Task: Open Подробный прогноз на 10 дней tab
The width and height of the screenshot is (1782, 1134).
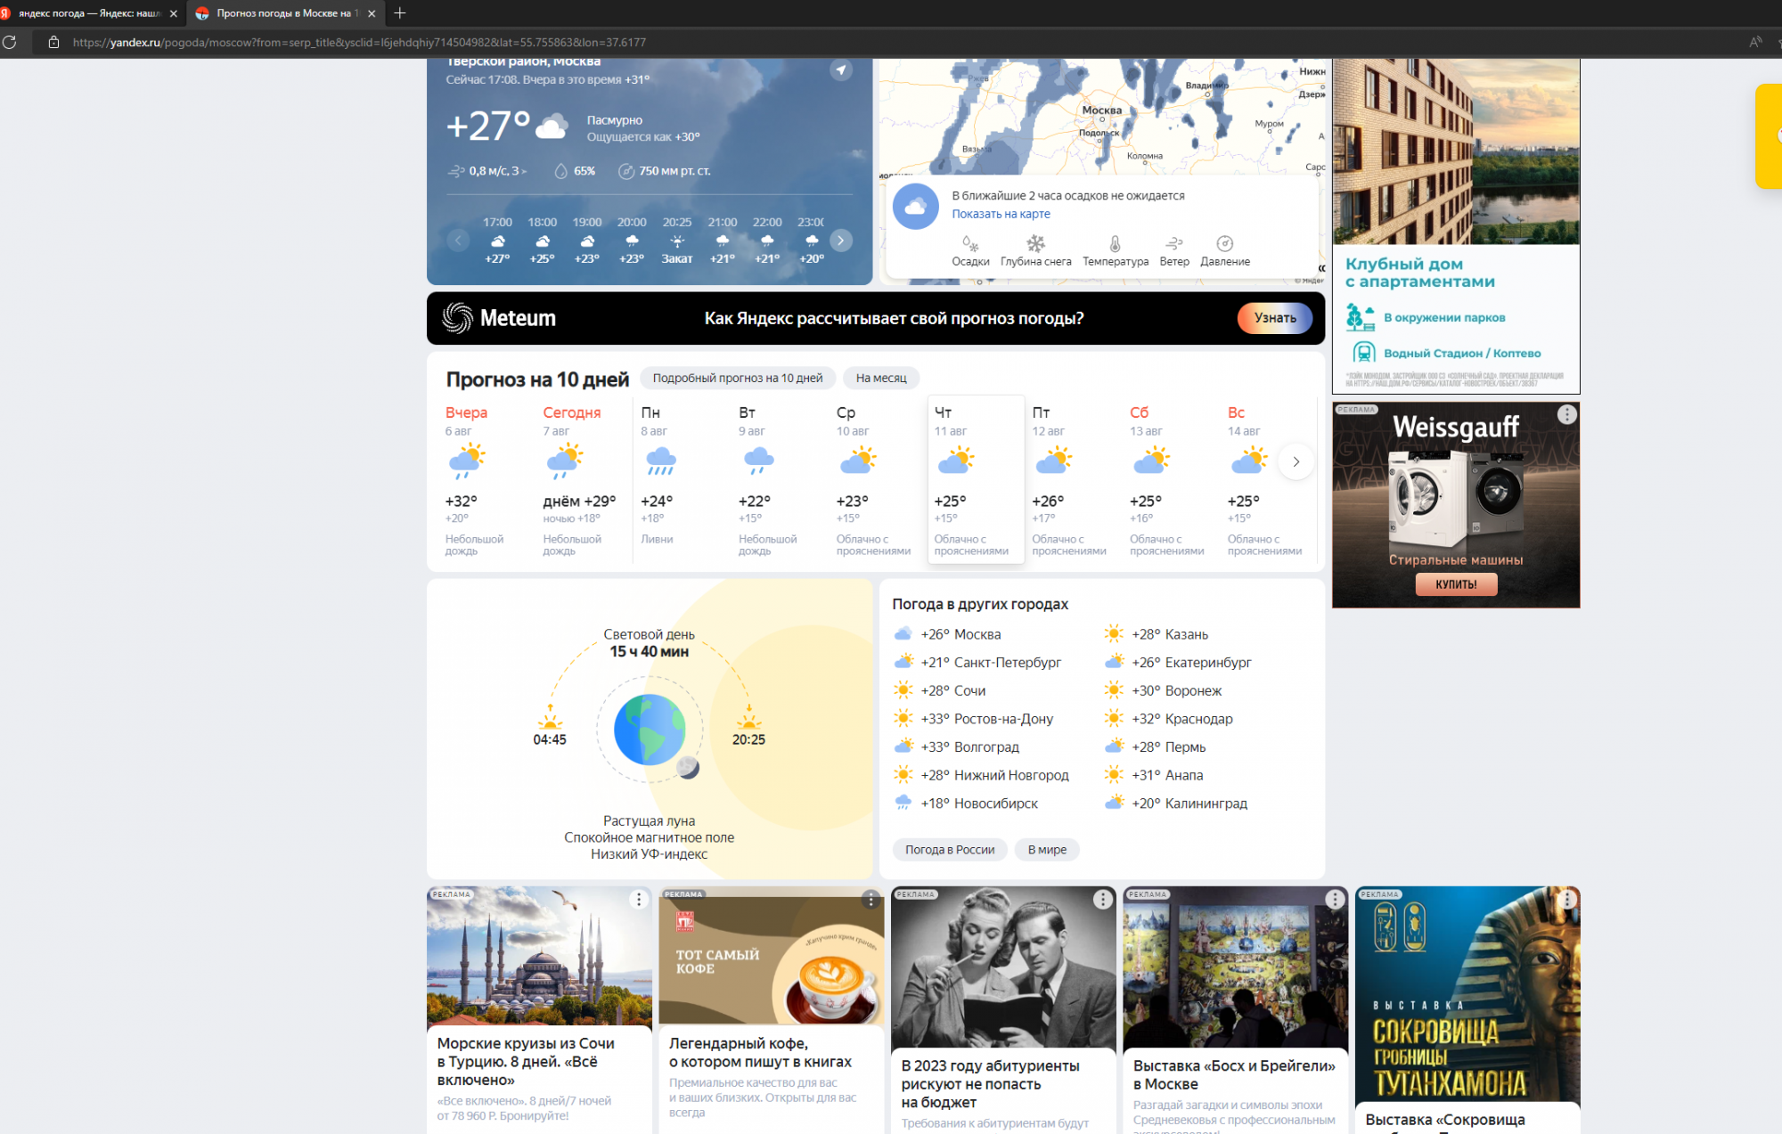Action: pyautogui.click(x=737, y=378)
